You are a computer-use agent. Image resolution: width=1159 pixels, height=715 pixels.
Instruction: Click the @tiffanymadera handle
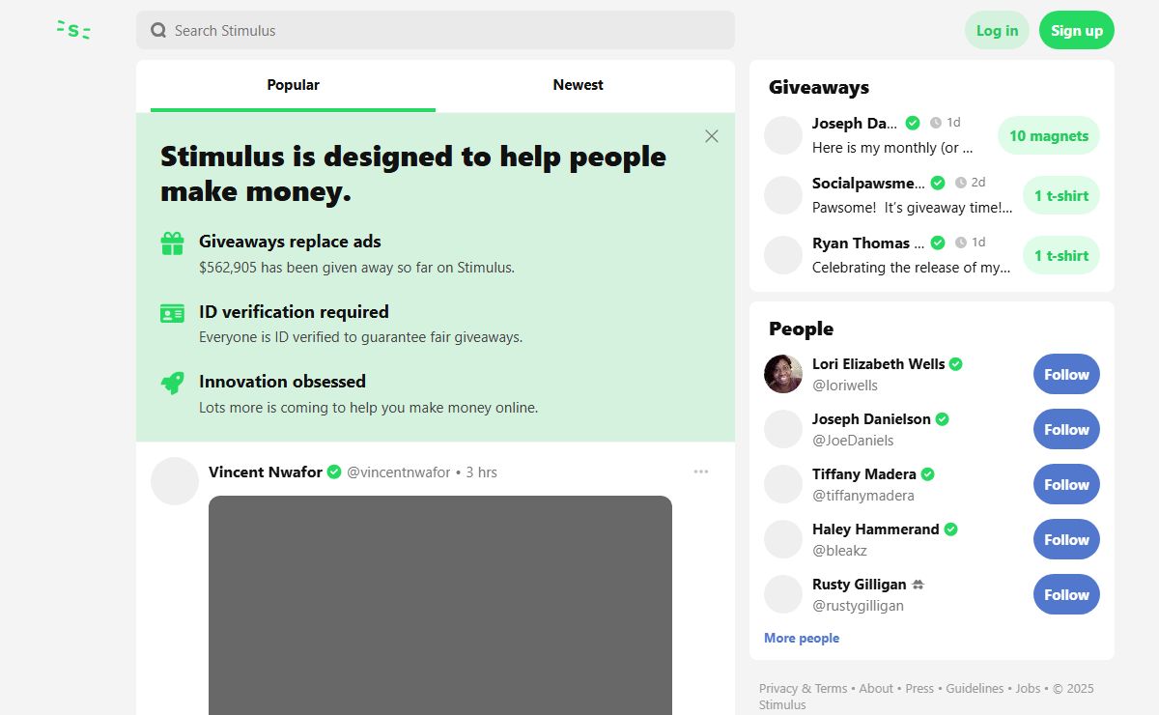863,496
